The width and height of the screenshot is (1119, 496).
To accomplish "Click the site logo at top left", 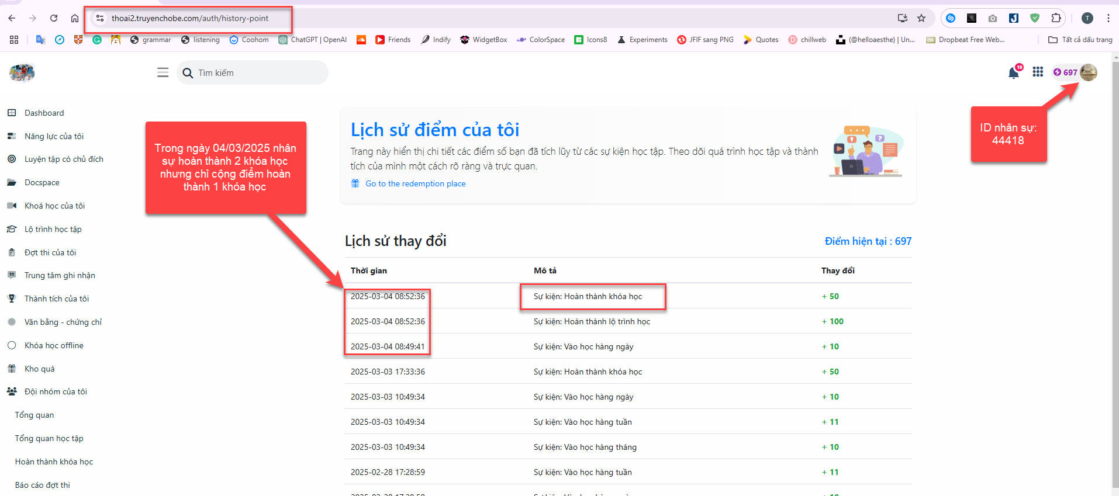I will pyautogui.click(x=22, y=73).
